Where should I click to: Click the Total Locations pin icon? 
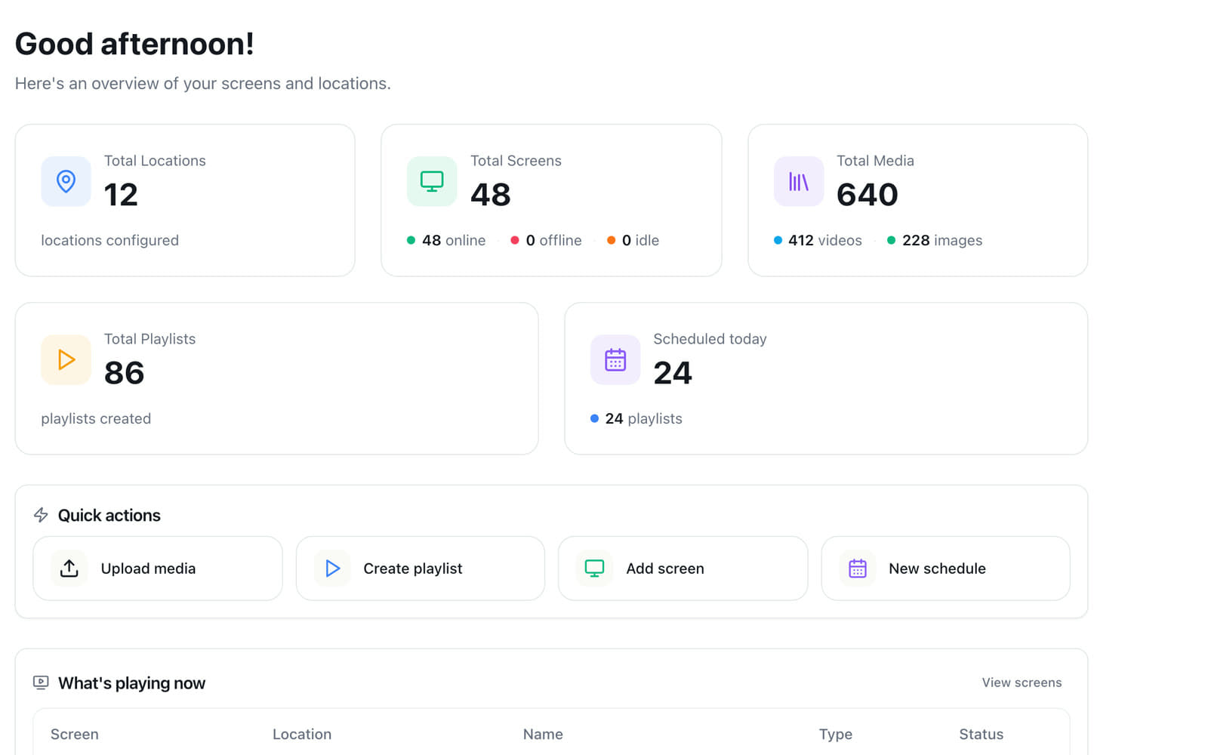pyautogui.click(x=66, y=181)
